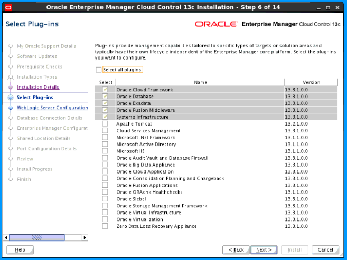Viewport: 347px width, 260px height.
Task: Enable the Apache Tomcat plug-in checkbox
Action: pyautogui.click(x=105, y=123)
